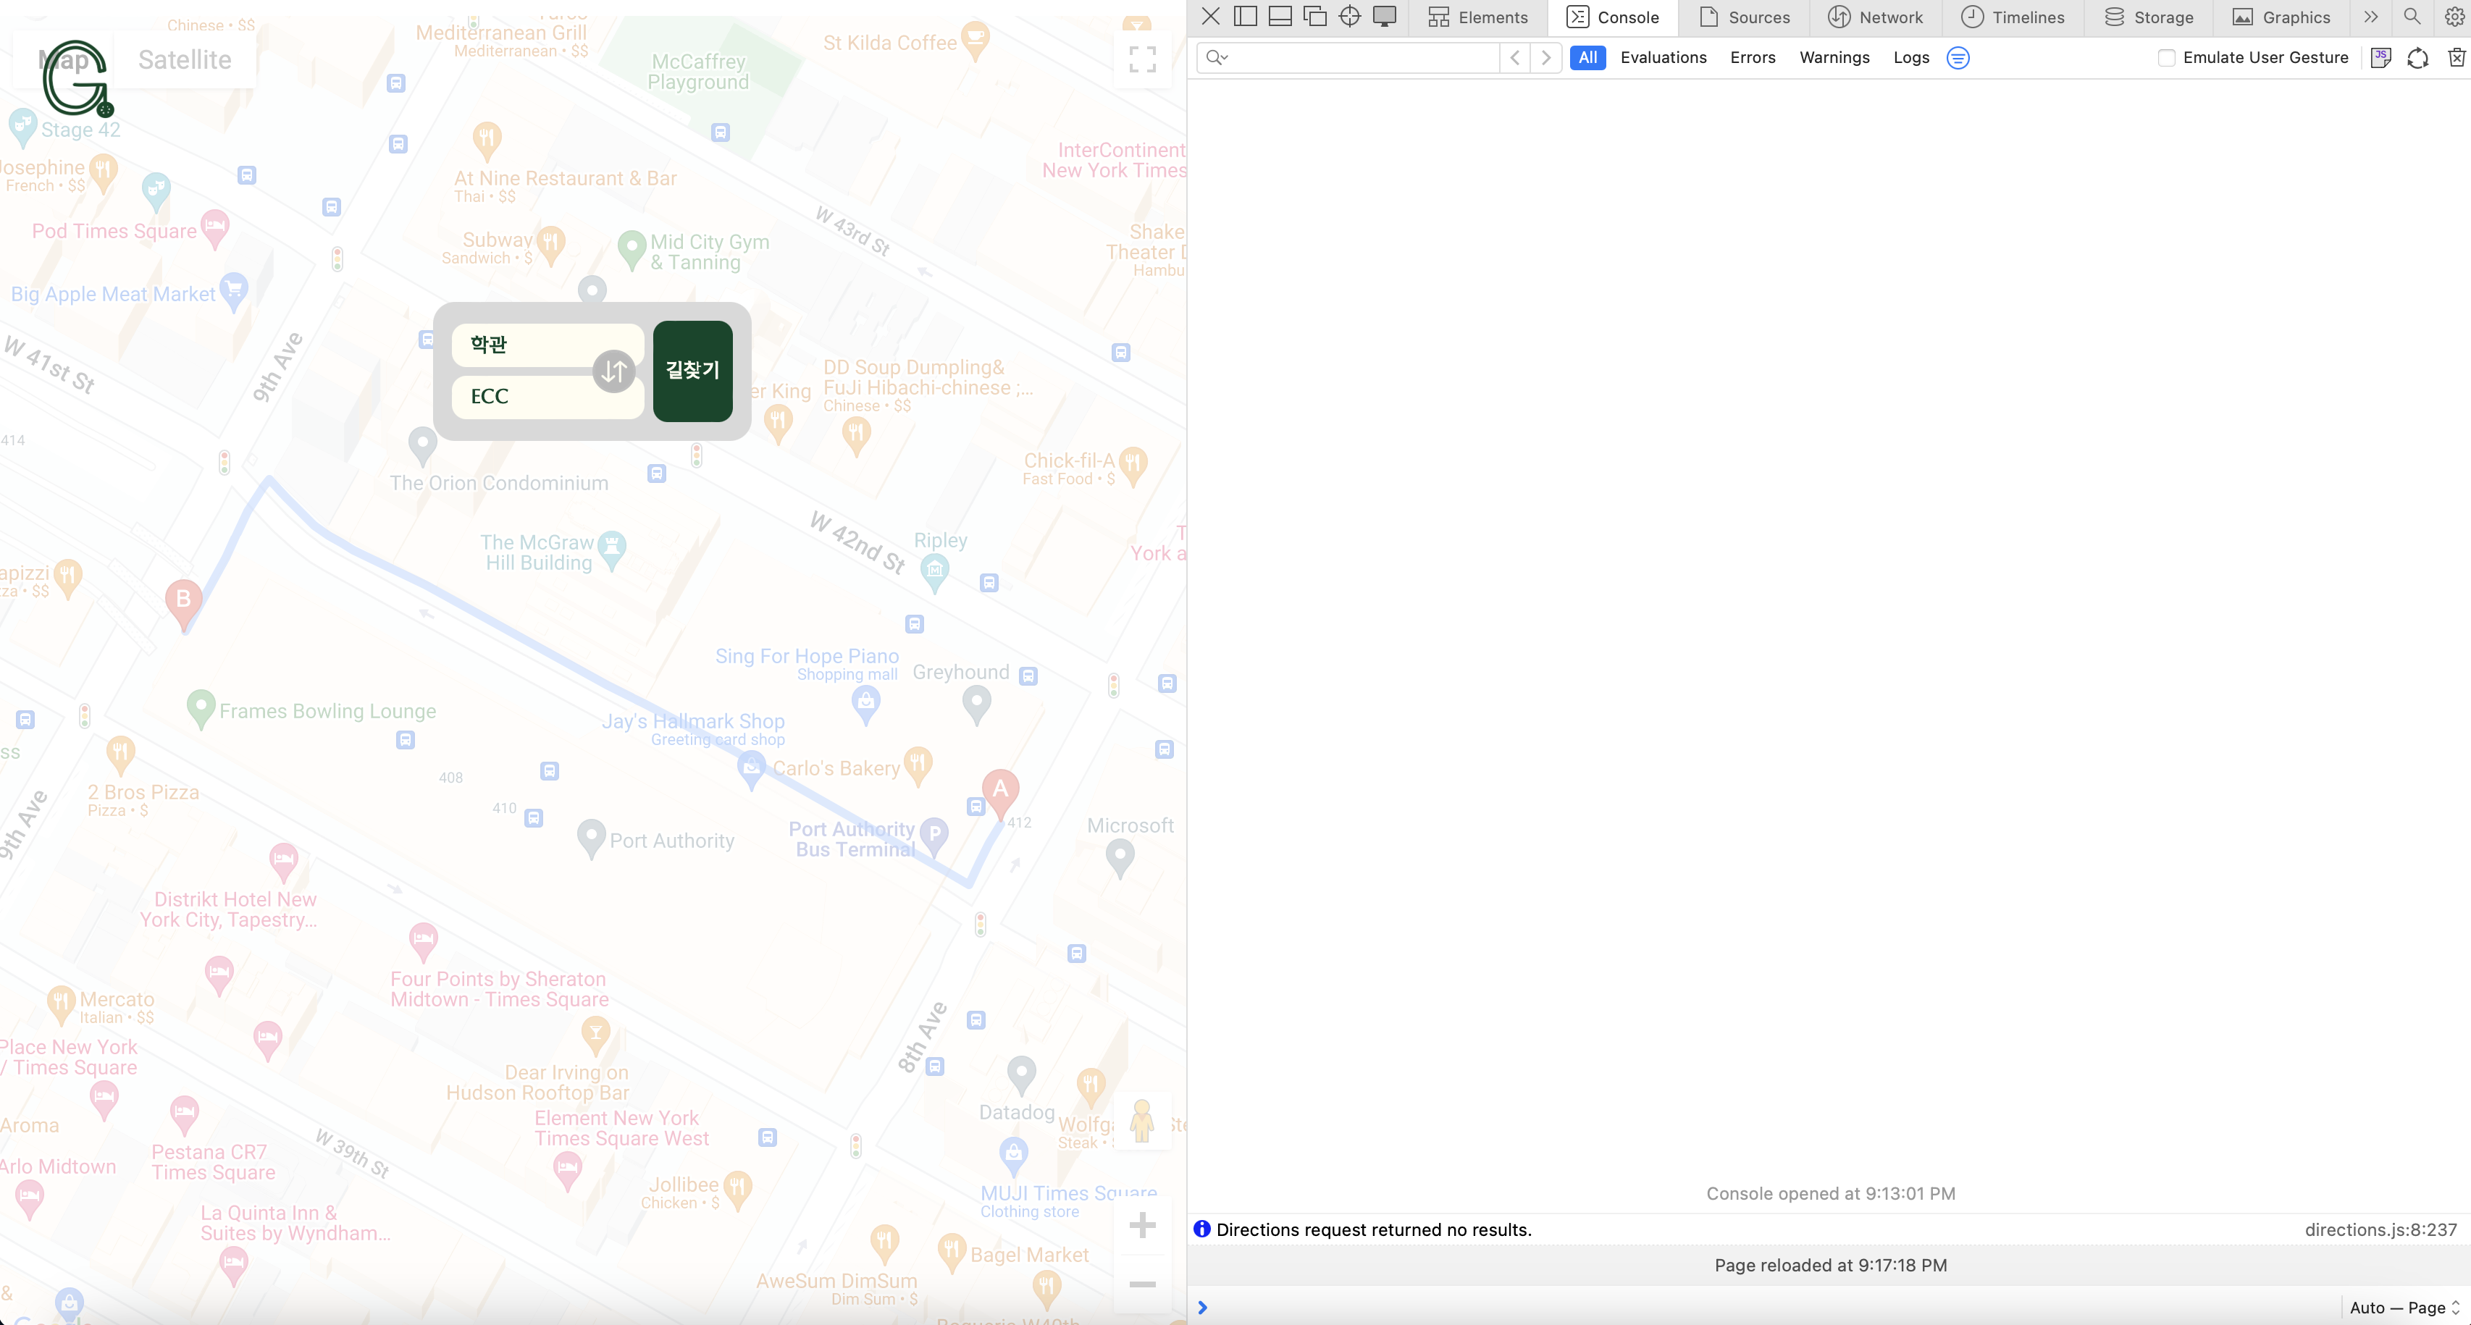Enter fullscreen map view
Viewport: 2471px width, 1325px height.
coord(1141,59)
